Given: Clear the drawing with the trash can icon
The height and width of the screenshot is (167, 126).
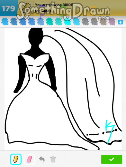Looking at the screenshot, I should pyautogui.click(x=53, y=159).
